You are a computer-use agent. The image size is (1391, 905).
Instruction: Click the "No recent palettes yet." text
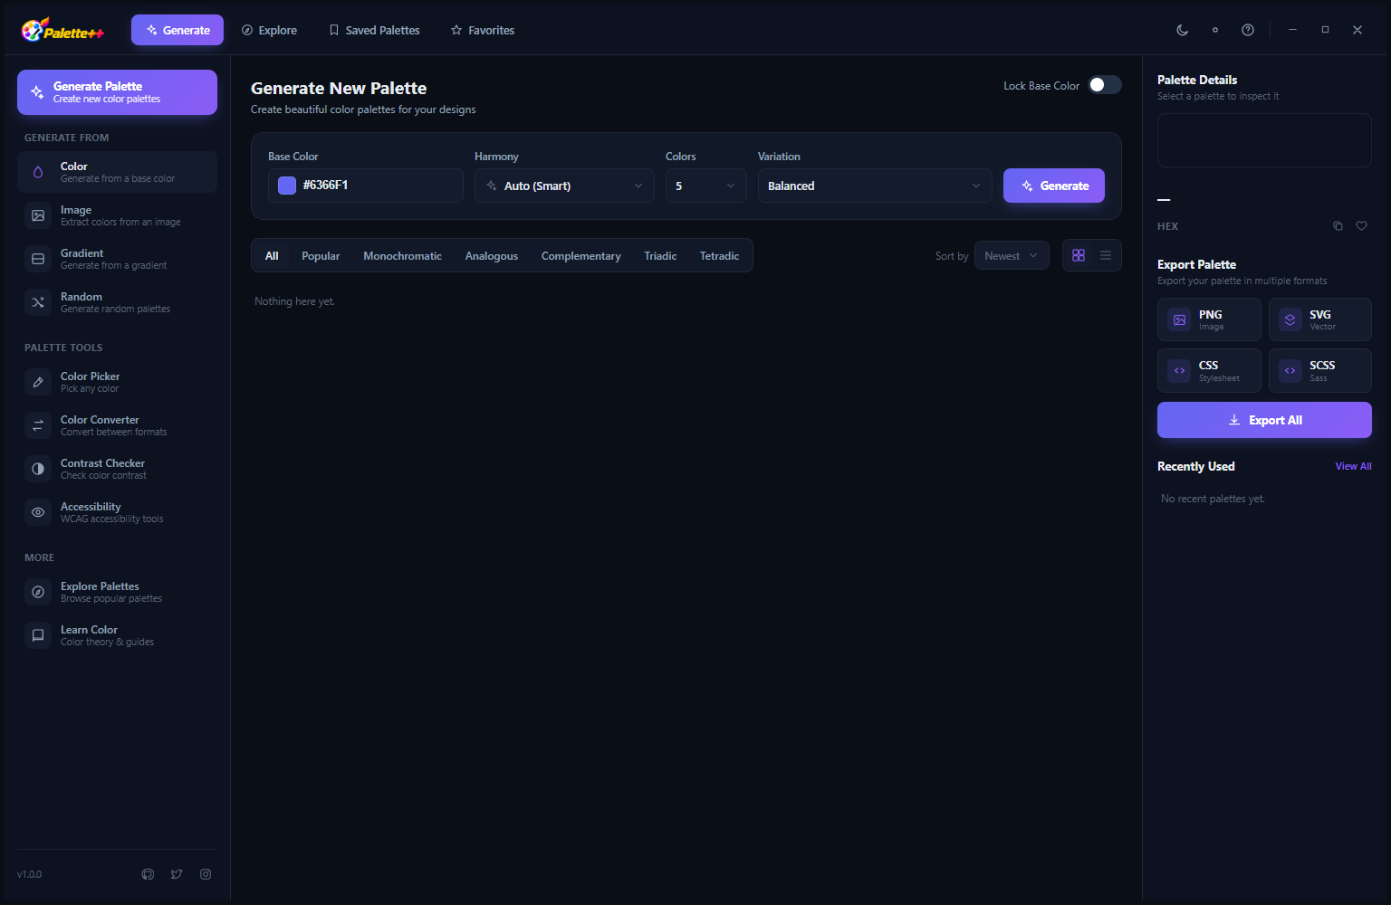(1213, 499)
